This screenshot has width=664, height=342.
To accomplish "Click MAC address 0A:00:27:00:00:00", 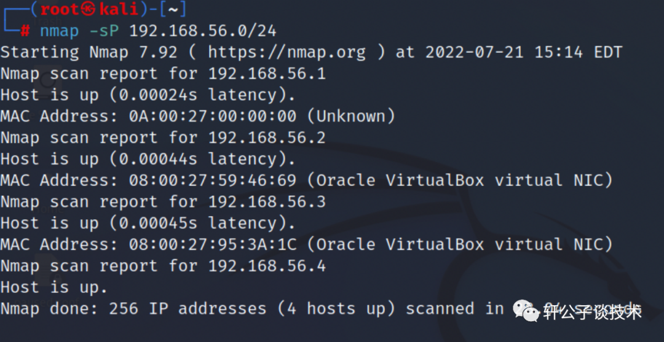I will [x=212, y=116].
